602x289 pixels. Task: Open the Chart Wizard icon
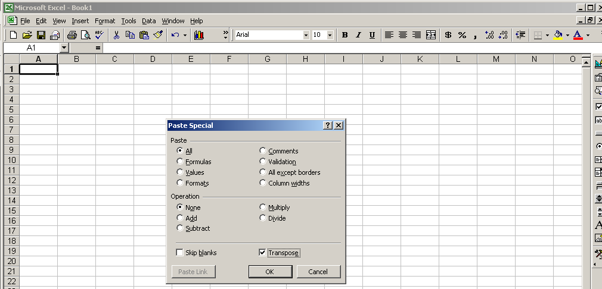pyautogui.click(x=199, y=35)
